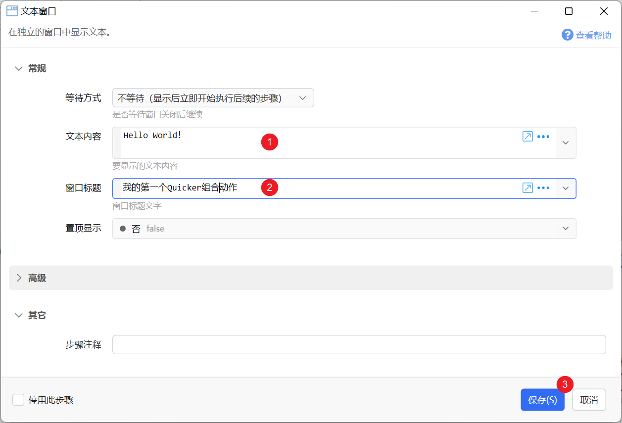Open the 查看帮助 link
Image resolution: width=622 pixels, height=423 pixels.
(x=593, y=36)
